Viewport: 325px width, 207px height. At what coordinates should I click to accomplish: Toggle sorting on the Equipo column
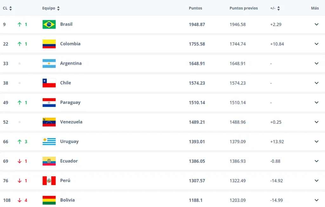[x=51, y=8]
